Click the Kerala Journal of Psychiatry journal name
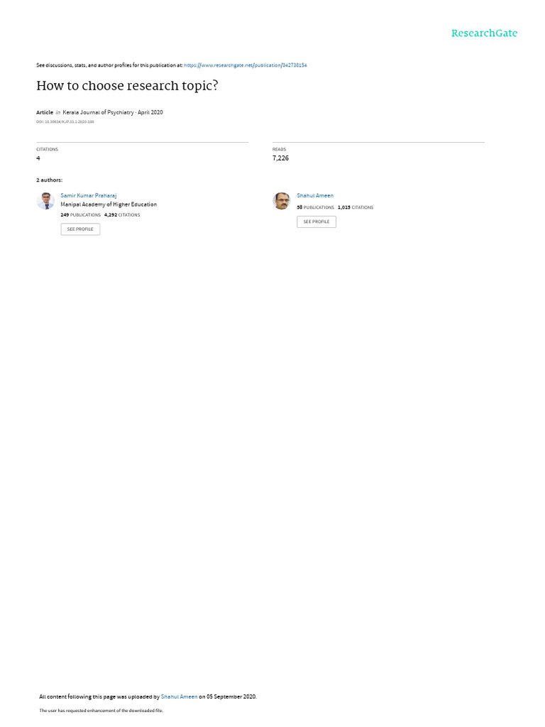The height and width of the screenshot is (727, 545). (x=98, y=112)
